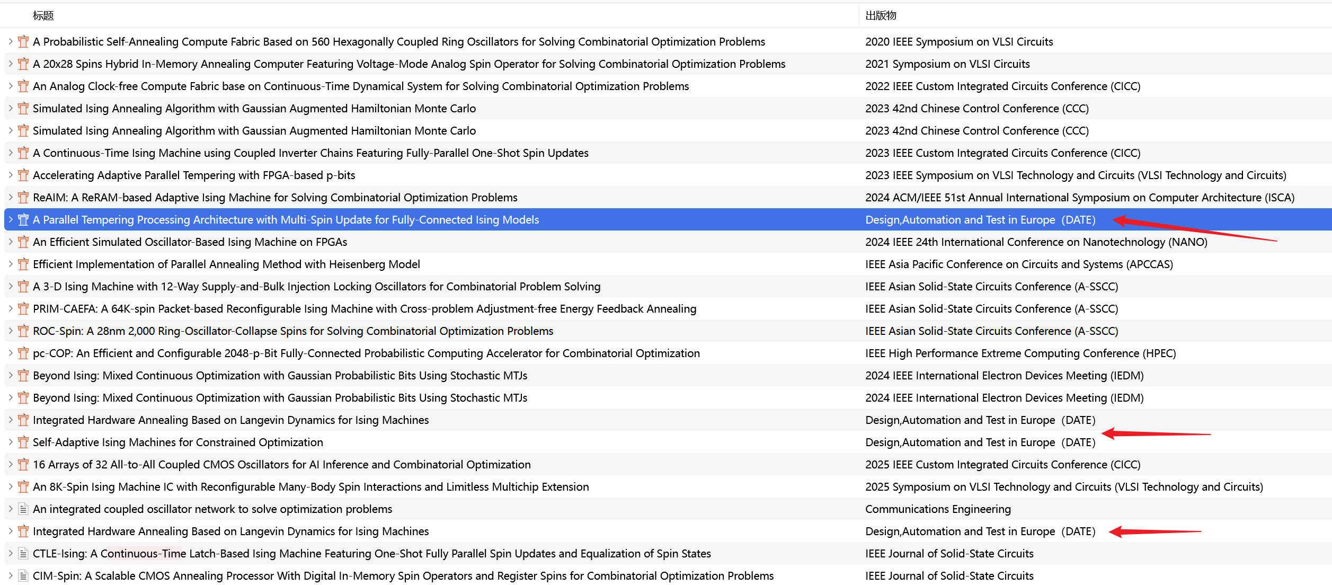The height and width of the screenshot is (585, 1332).
Task: Expand the 3-D Ising Machine row chevron
Action: pyautogui.click(x=10, y=286)
